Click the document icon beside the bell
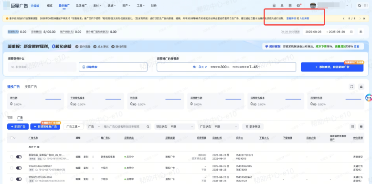The height and width of the screenshot is (184, 372). pos(290,5)
